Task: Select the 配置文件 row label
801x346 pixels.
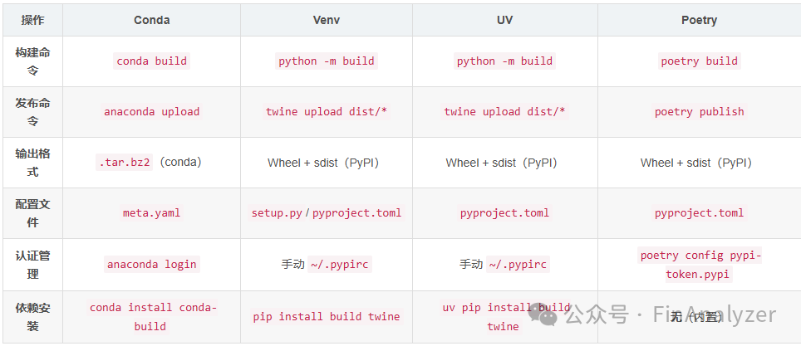Action: [x=32, y=213]
